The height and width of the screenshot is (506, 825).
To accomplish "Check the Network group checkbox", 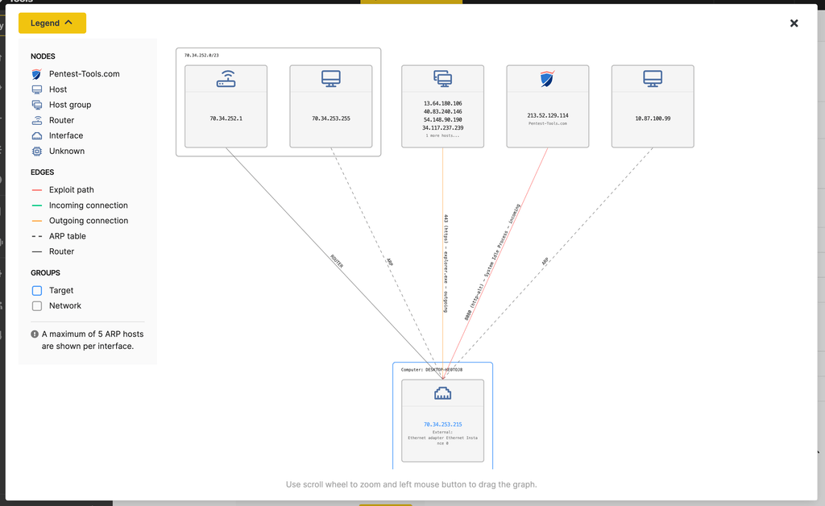I will (x=35, y=305).
